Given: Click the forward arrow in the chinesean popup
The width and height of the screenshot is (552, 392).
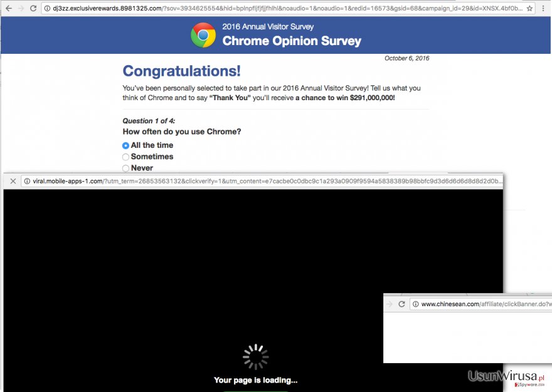Looking at the screenshot, I should [x=390, y=304].
